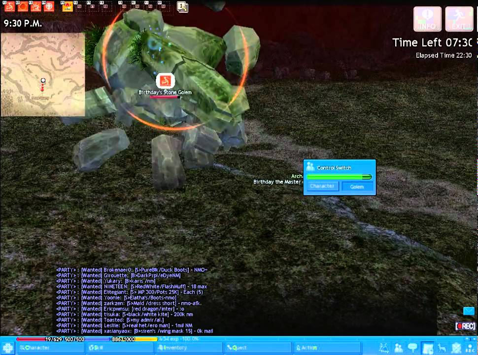Image resolution: width=478 pixels, height=355 pixels.
Task: Activate the F5 yellow campfire skill icon
Action: coord(68,6)
